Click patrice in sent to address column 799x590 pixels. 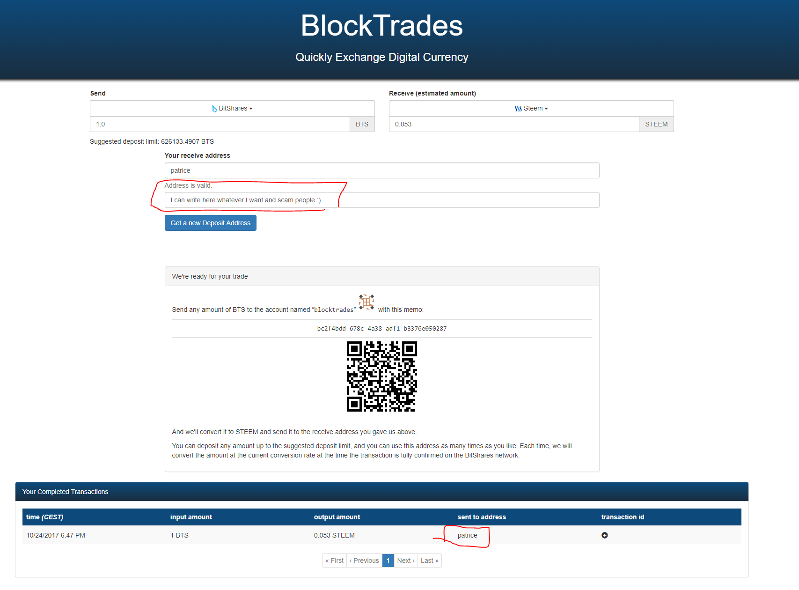(x=468, y=535)
